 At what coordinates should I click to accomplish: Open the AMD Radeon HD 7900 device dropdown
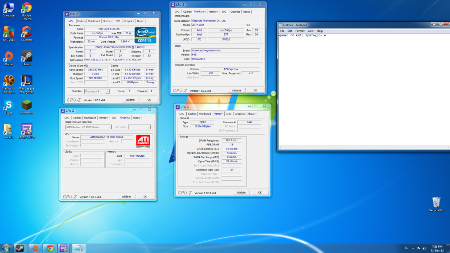[x=88, y=127]
